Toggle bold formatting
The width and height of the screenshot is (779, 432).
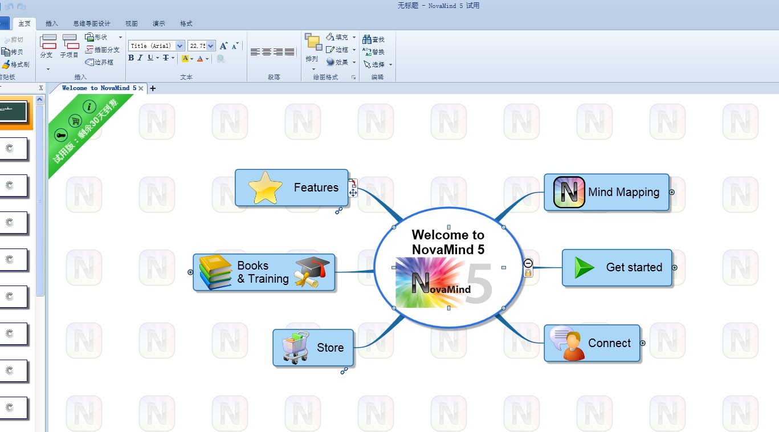click(131, 58)
